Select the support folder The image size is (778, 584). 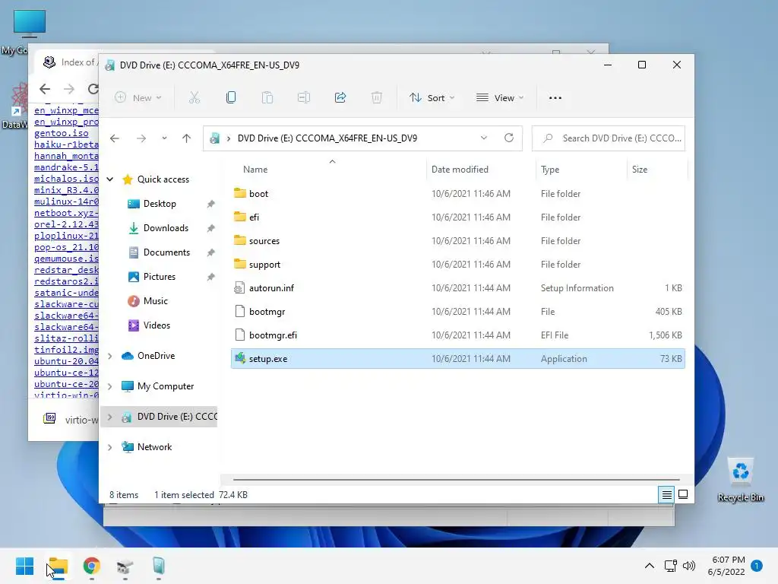458,264
